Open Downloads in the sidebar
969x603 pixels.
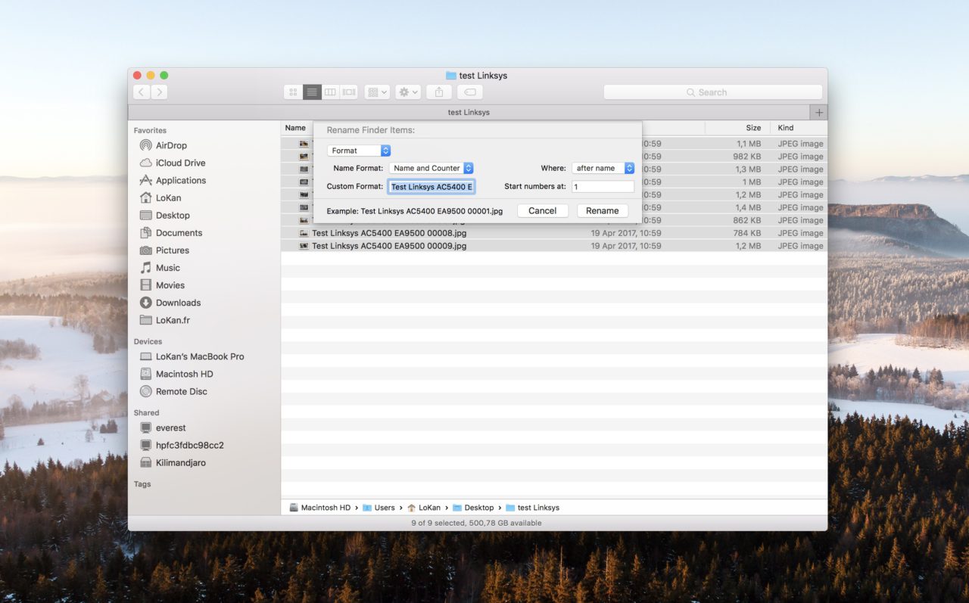[x=178, y=302]
